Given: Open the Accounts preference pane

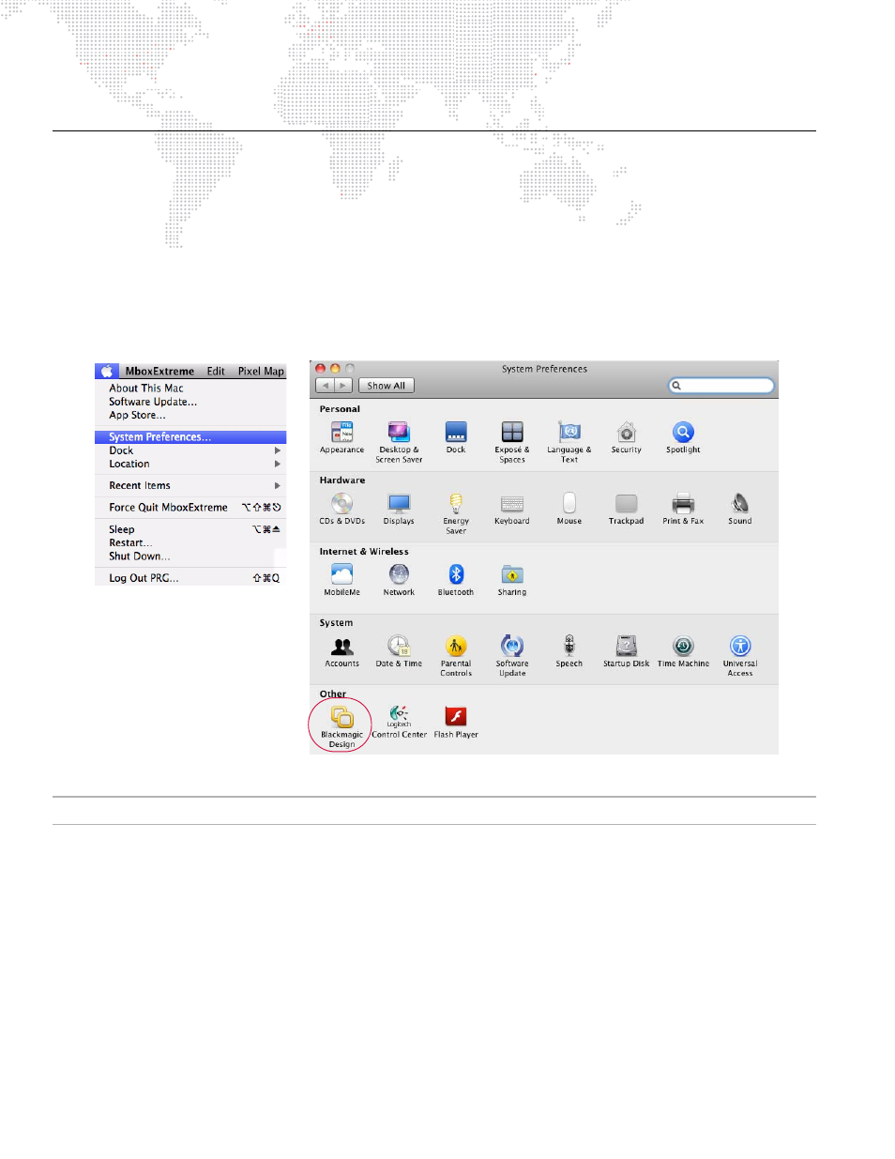Looking at the screenshot, I should tap(341, 651).
